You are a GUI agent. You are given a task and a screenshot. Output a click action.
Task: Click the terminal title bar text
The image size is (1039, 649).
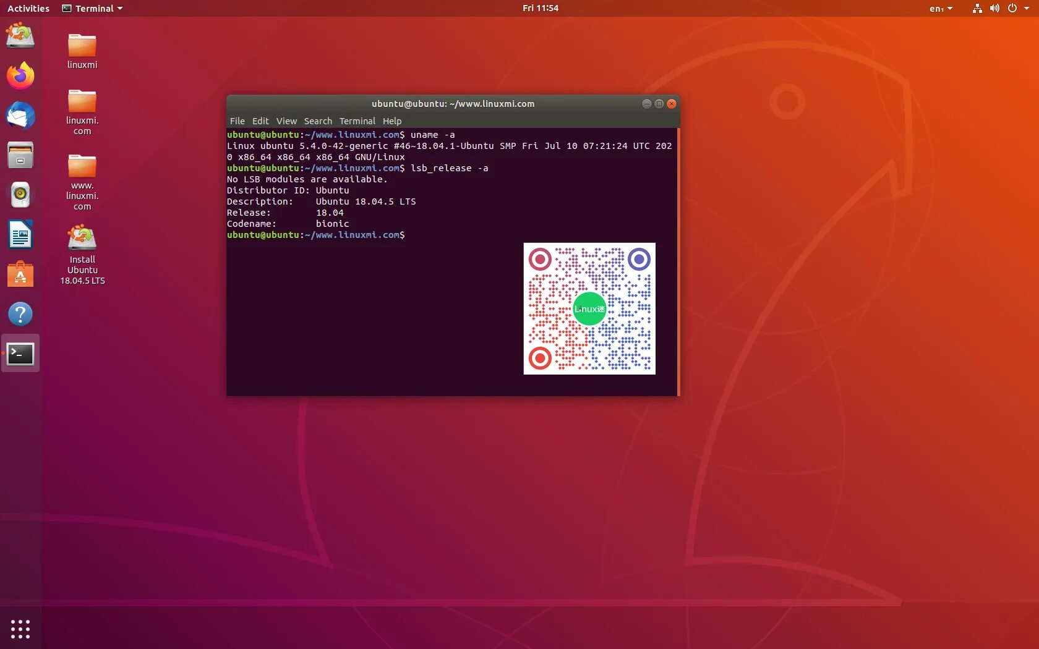(x=453, y=104)
